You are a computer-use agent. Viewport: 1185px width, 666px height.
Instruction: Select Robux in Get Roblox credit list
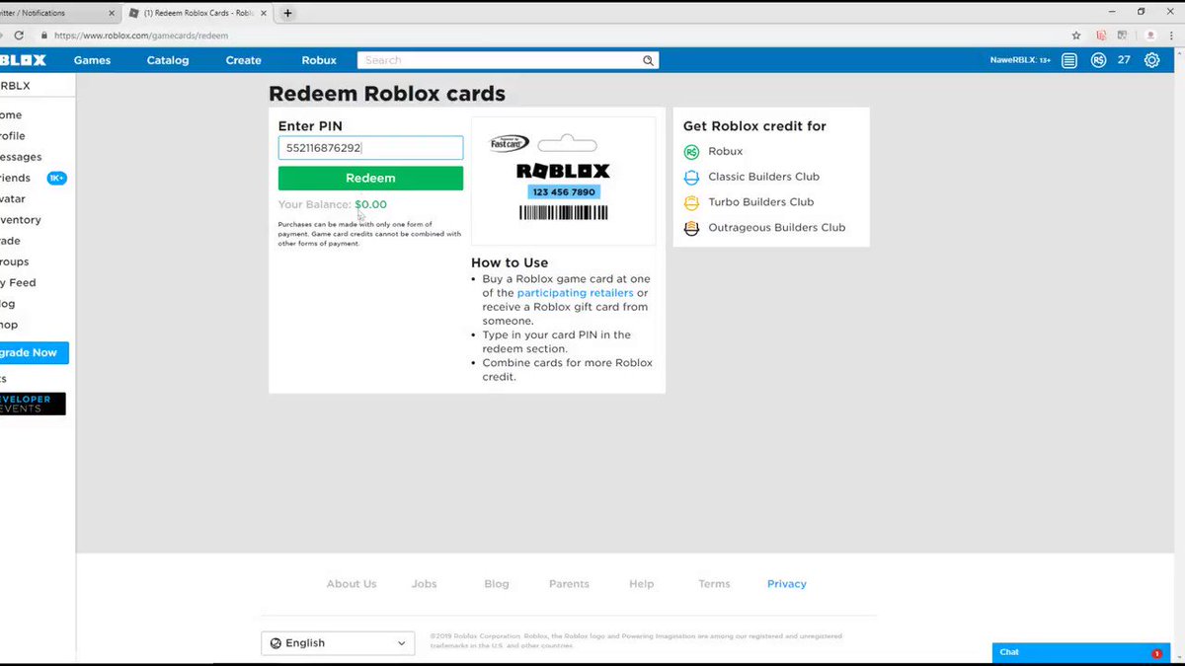pyautogui.click(x=725, y=151)
